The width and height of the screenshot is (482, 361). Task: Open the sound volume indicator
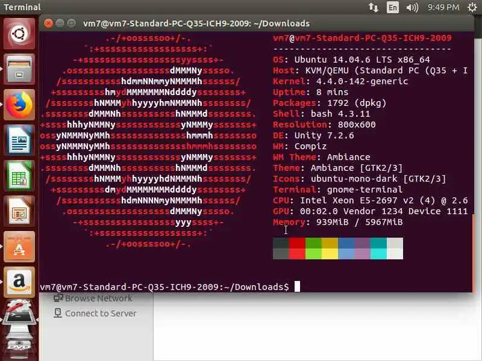pos(412,7)
